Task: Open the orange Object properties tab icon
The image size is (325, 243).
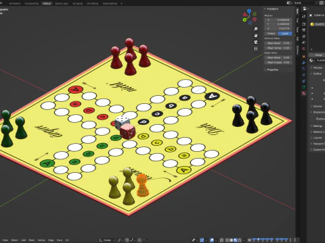Action: (304, 57)
